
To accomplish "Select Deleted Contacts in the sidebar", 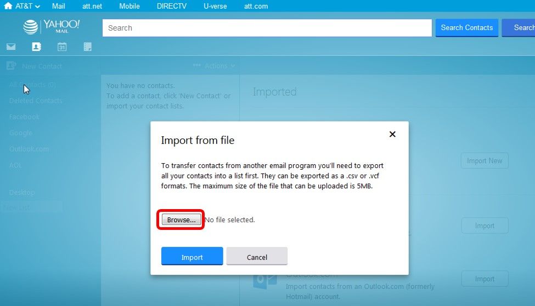I will [x=36, y=101].
